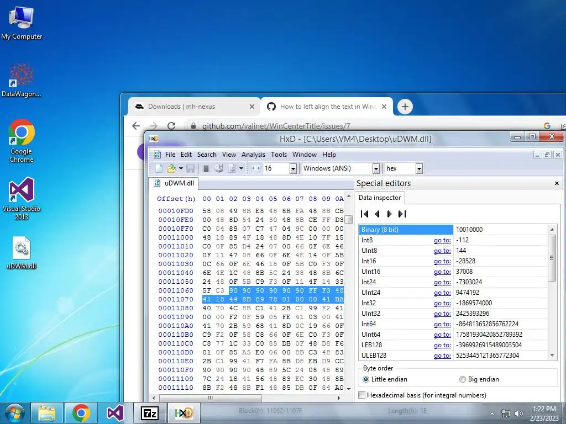Open the Search menu in HxD
Image resolution: width=566 pixels, height=424 pixels.
pos(207,155)
